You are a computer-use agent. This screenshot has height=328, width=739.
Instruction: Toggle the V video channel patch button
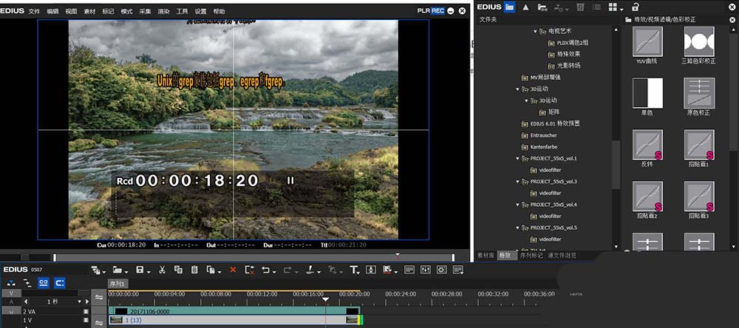coord(11,293)
